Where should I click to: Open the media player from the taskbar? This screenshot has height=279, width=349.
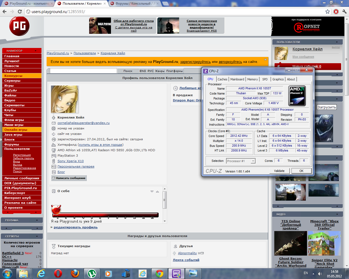tap(109, 274)
